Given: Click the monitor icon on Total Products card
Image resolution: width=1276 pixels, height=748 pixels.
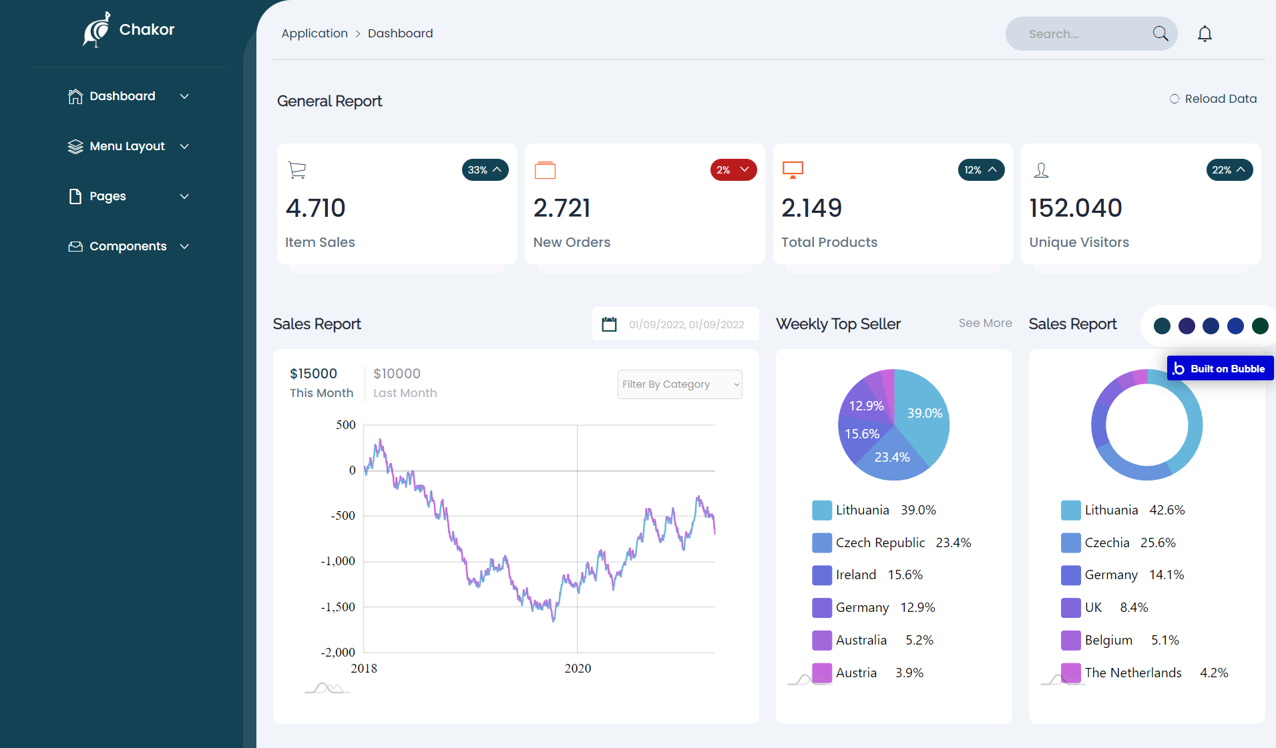Looking at the screenshot, I should pyautogui.click(x=793, y=170).
